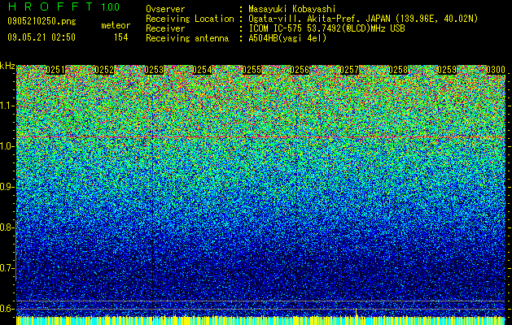Select the 0255 time label
This screenshot has width=512, height=325.
click(252, 70)
